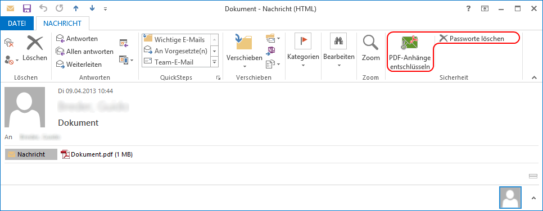
Task: Go to next item with down arrow
Action: tap(92, 8)
